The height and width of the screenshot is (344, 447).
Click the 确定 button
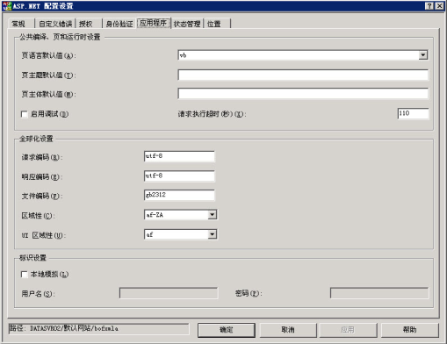(x=227, y=330)
